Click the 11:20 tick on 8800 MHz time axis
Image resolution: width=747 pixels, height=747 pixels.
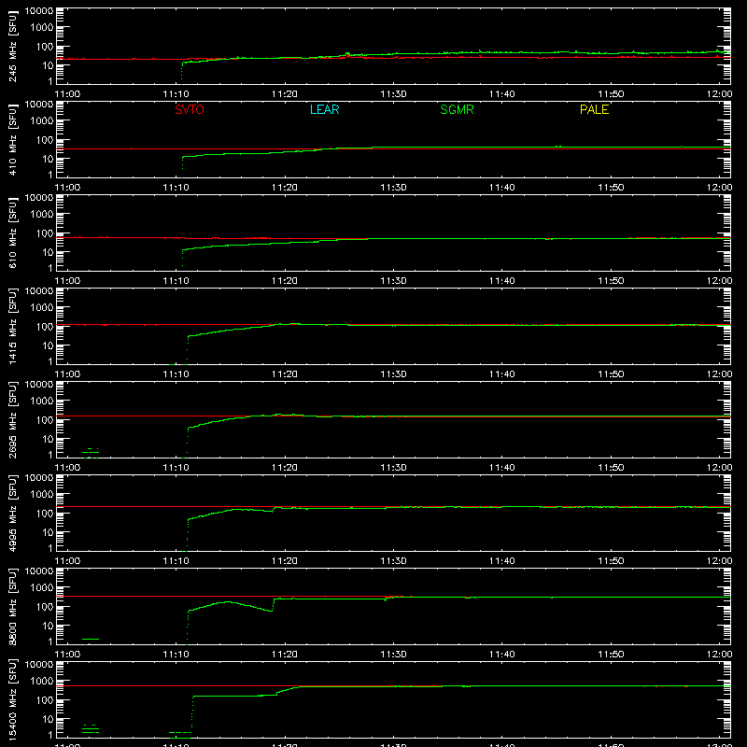[285, 655]
